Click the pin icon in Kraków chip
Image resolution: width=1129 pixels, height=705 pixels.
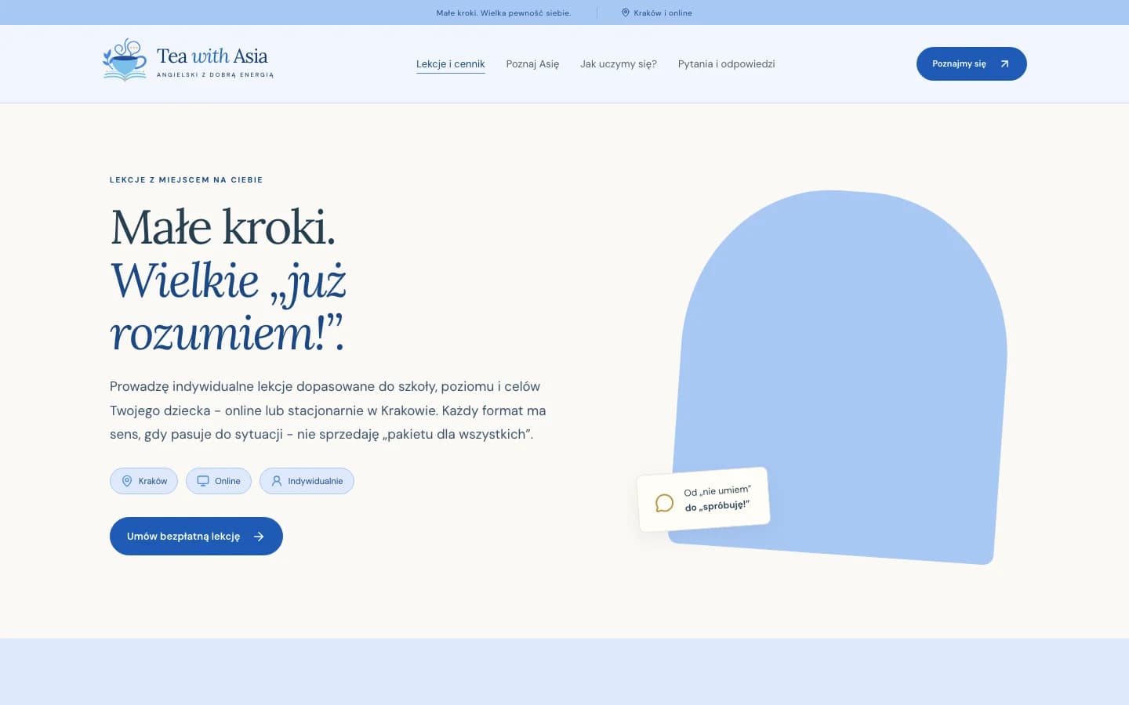pos(127,481)
